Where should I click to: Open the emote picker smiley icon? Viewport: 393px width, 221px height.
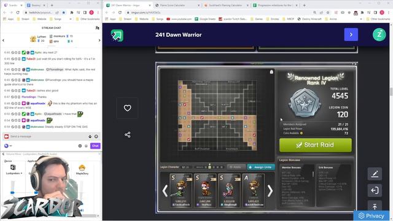[96, 136]
